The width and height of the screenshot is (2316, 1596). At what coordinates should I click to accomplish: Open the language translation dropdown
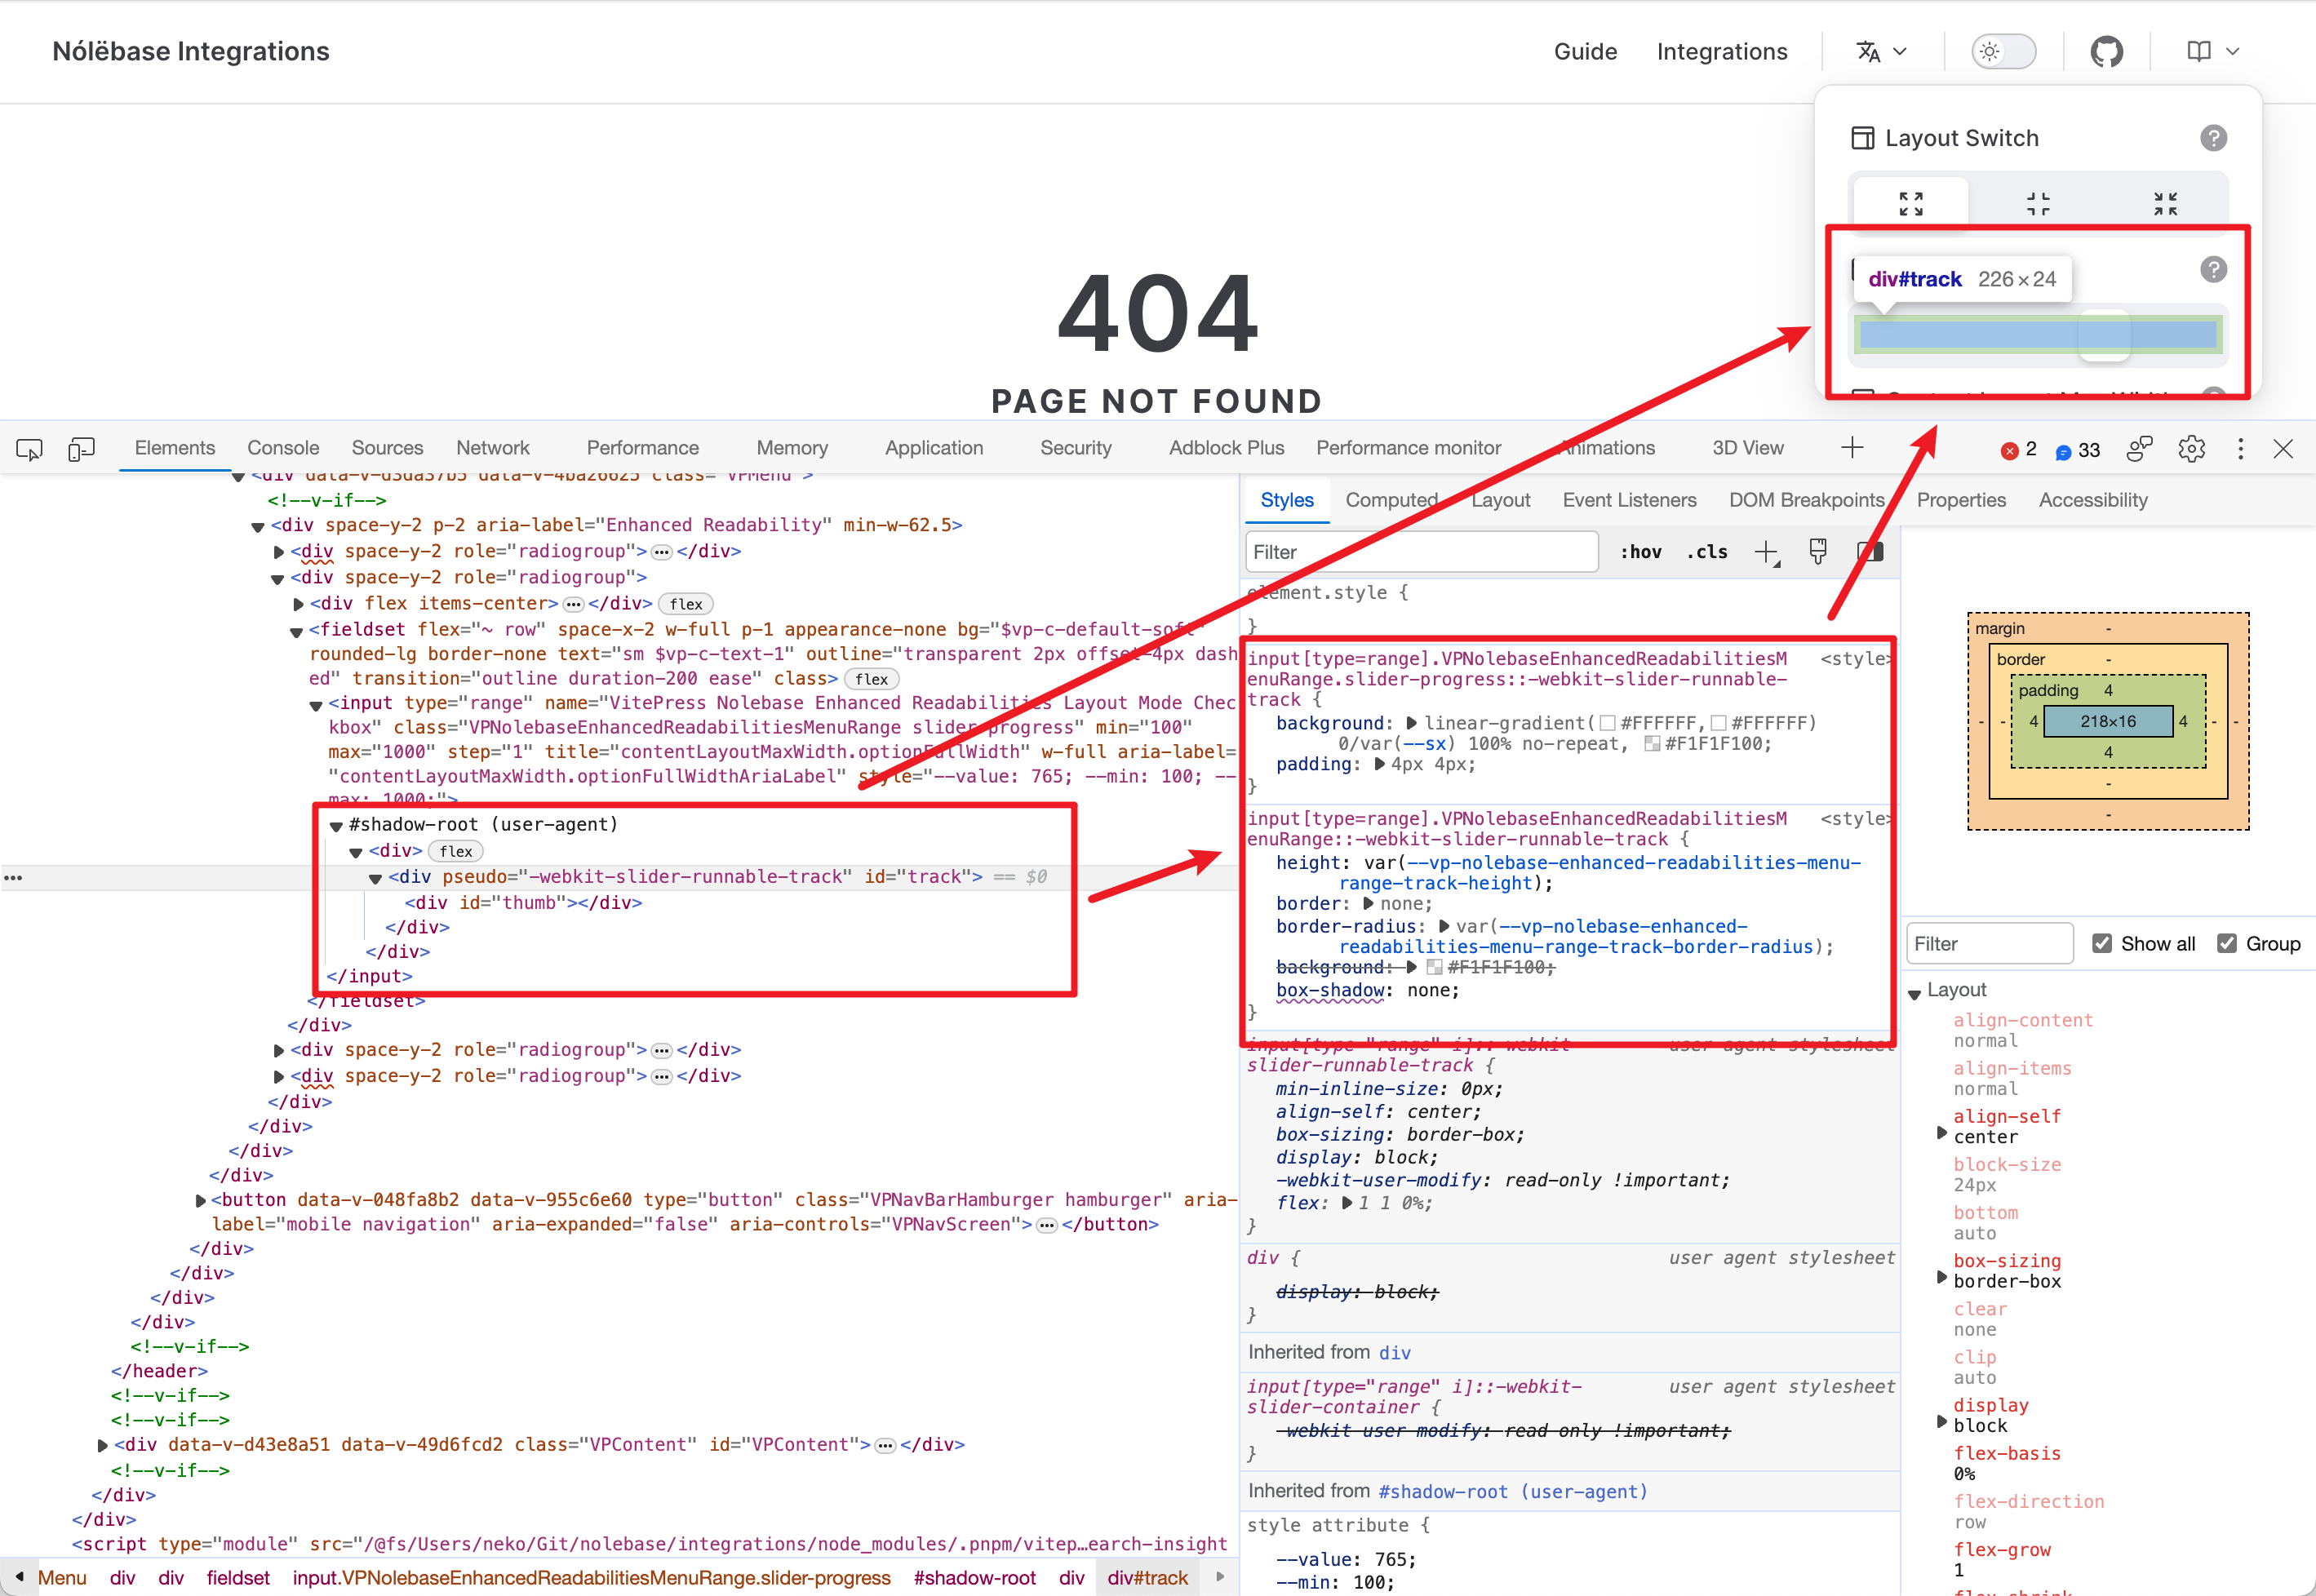pos(1881,51)
